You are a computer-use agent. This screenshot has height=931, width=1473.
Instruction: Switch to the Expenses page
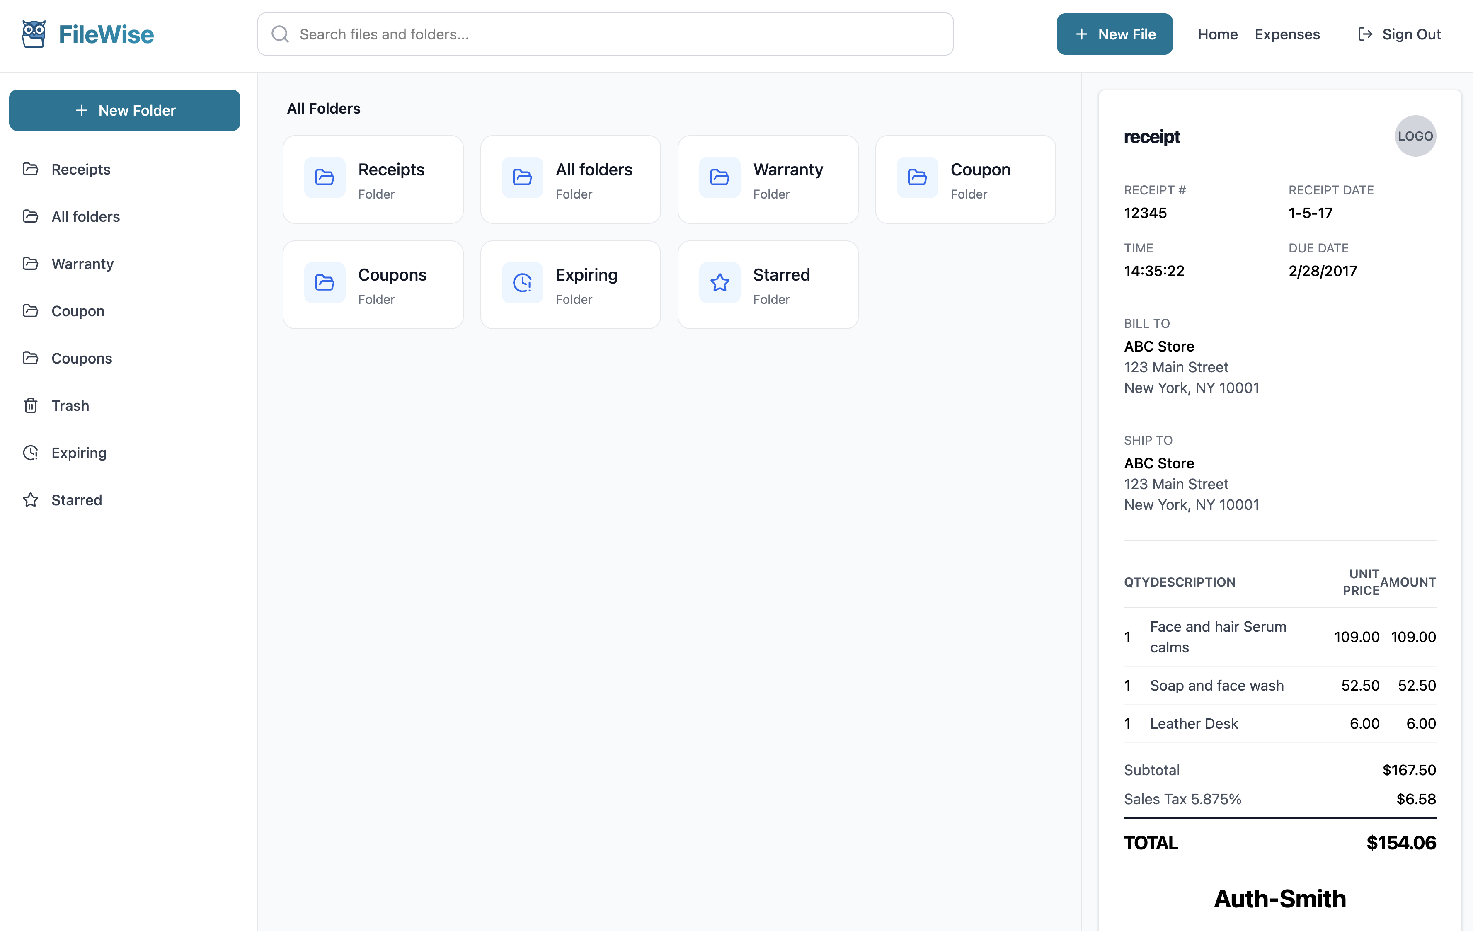click(1287, 34)
